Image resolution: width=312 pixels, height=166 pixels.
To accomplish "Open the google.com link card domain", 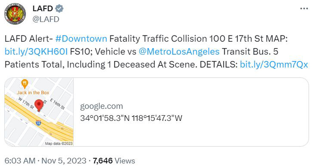I will tap(101, 106).
